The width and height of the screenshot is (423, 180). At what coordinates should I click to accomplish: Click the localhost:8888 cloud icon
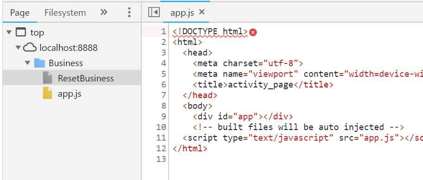[x=30, y=48]
